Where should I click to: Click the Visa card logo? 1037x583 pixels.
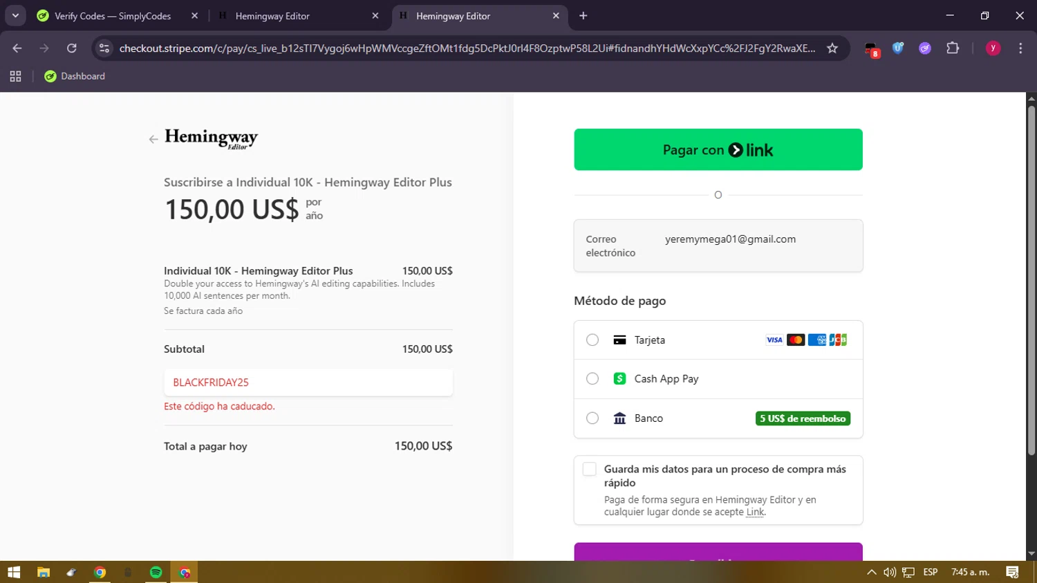pyautogui.click(x=774, y=340)
